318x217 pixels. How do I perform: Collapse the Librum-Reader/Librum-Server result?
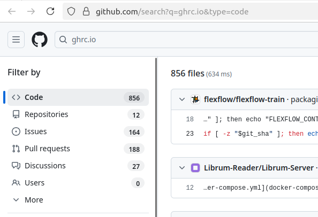pyautogui.click(x=182, y=168)
